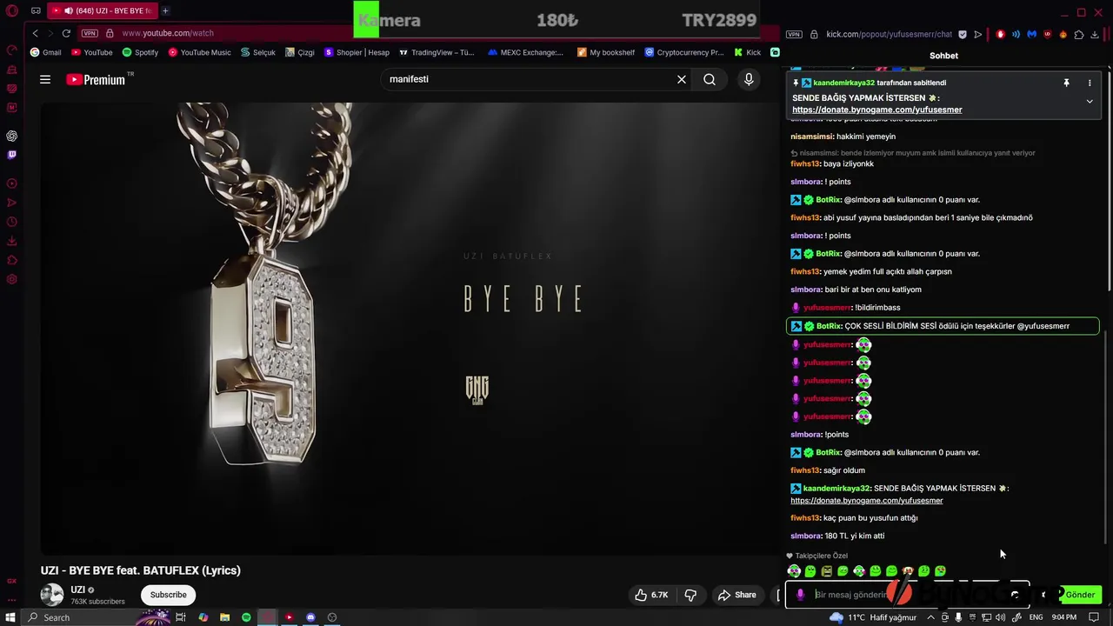Dislike the BYE BYE video
Image resolution: width=1113 pixels, height=626 pixels.
click(690, 595)
